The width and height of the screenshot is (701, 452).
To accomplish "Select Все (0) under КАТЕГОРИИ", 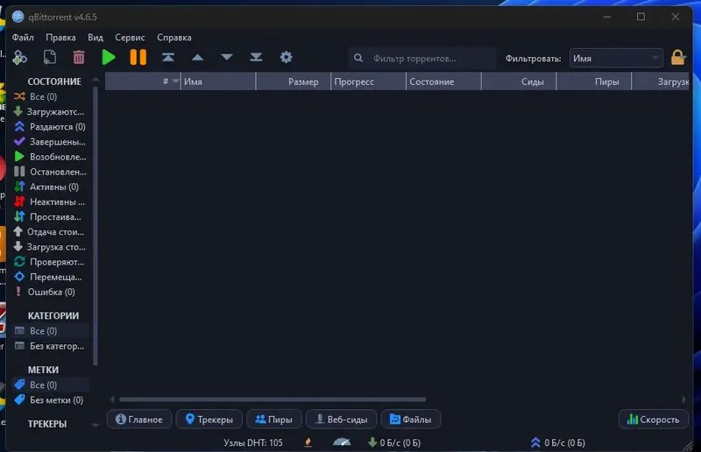I will click(x=51, y=331).
